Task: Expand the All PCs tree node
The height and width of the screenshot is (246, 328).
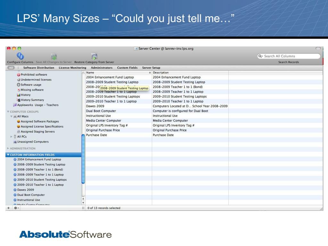Action: click(x=11, y=136)
